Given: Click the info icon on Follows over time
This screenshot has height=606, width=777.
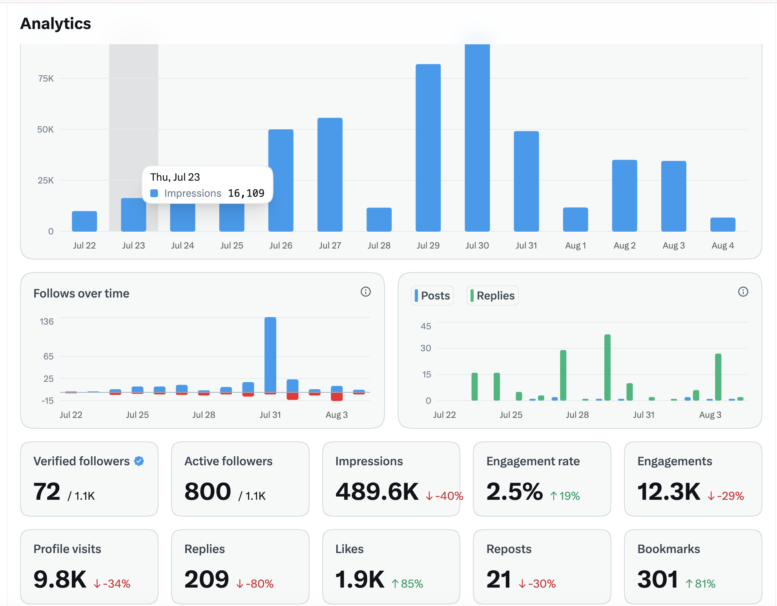Looking at the screenshot, I should (x=365, y=292).
